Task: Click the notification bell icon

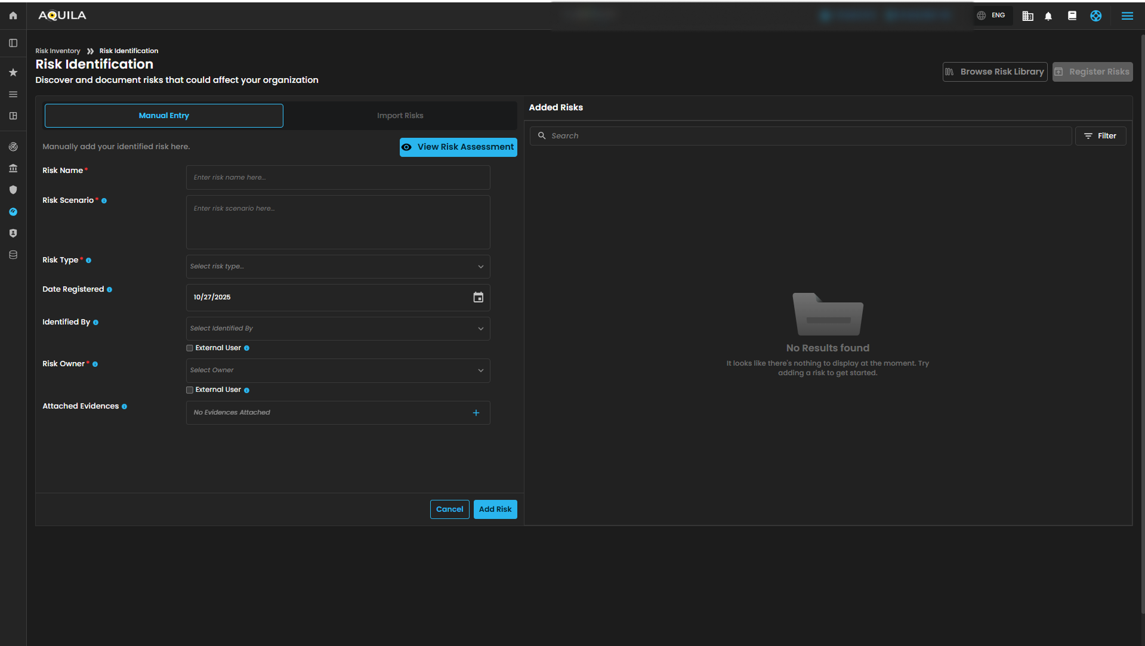Action: click(1048, 16)
